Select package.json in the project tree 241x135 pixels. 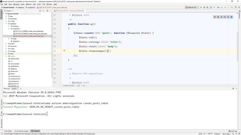click(x=14, y=81)
